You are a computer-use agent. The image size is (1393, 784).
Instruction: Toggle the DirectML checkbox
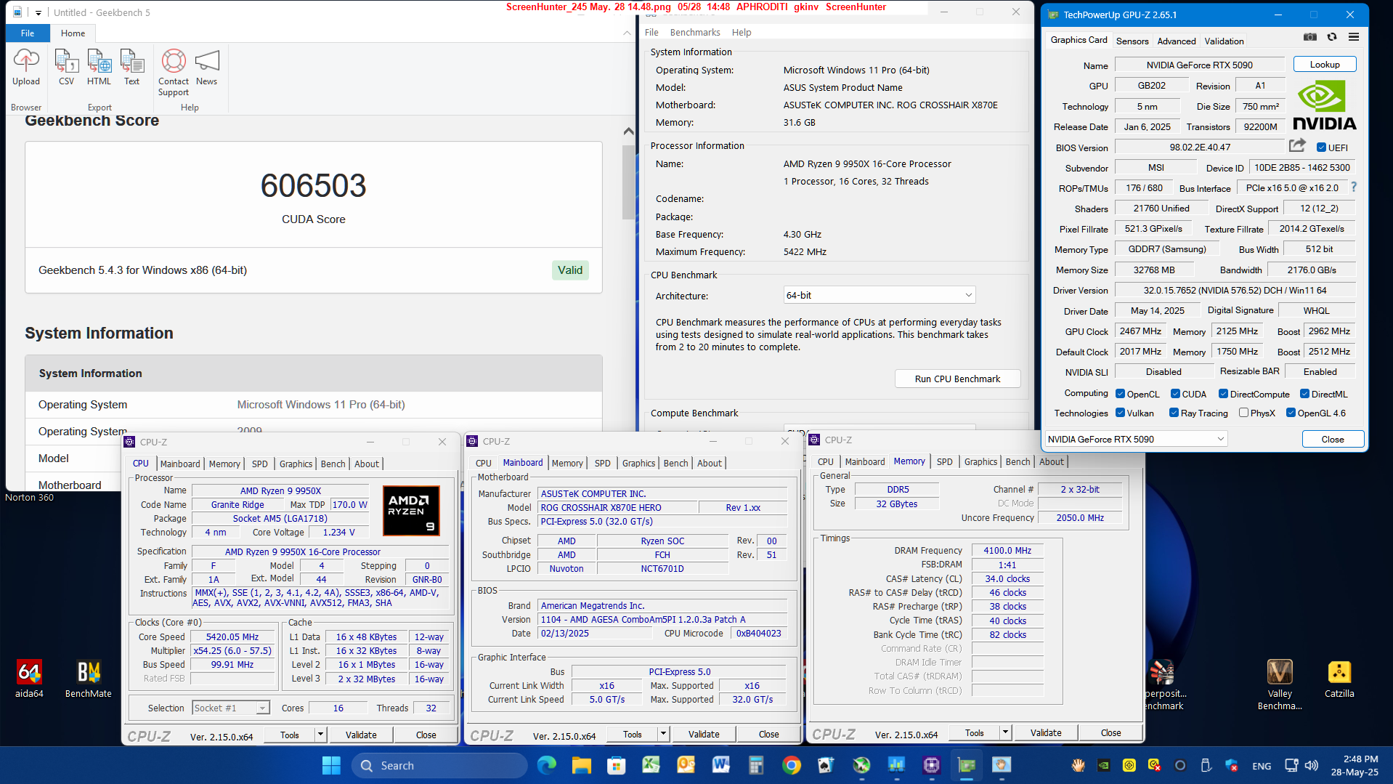(x=1304, y=394)
